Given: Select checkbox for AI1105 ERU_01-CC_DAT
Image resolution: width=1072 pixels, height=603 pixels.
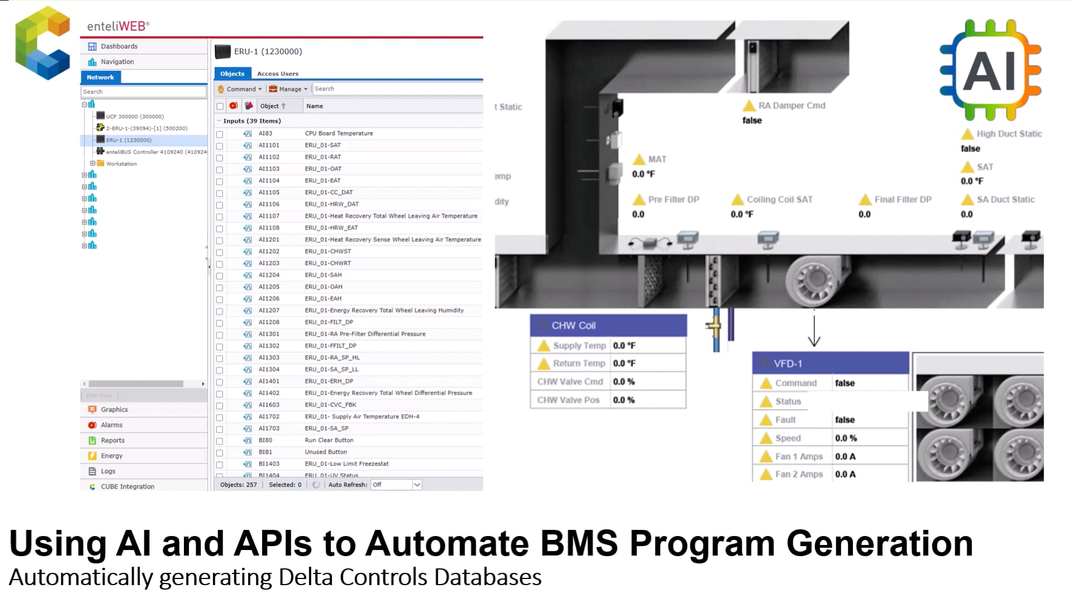Looking at the screenshot, I should [x=220, y=193].
